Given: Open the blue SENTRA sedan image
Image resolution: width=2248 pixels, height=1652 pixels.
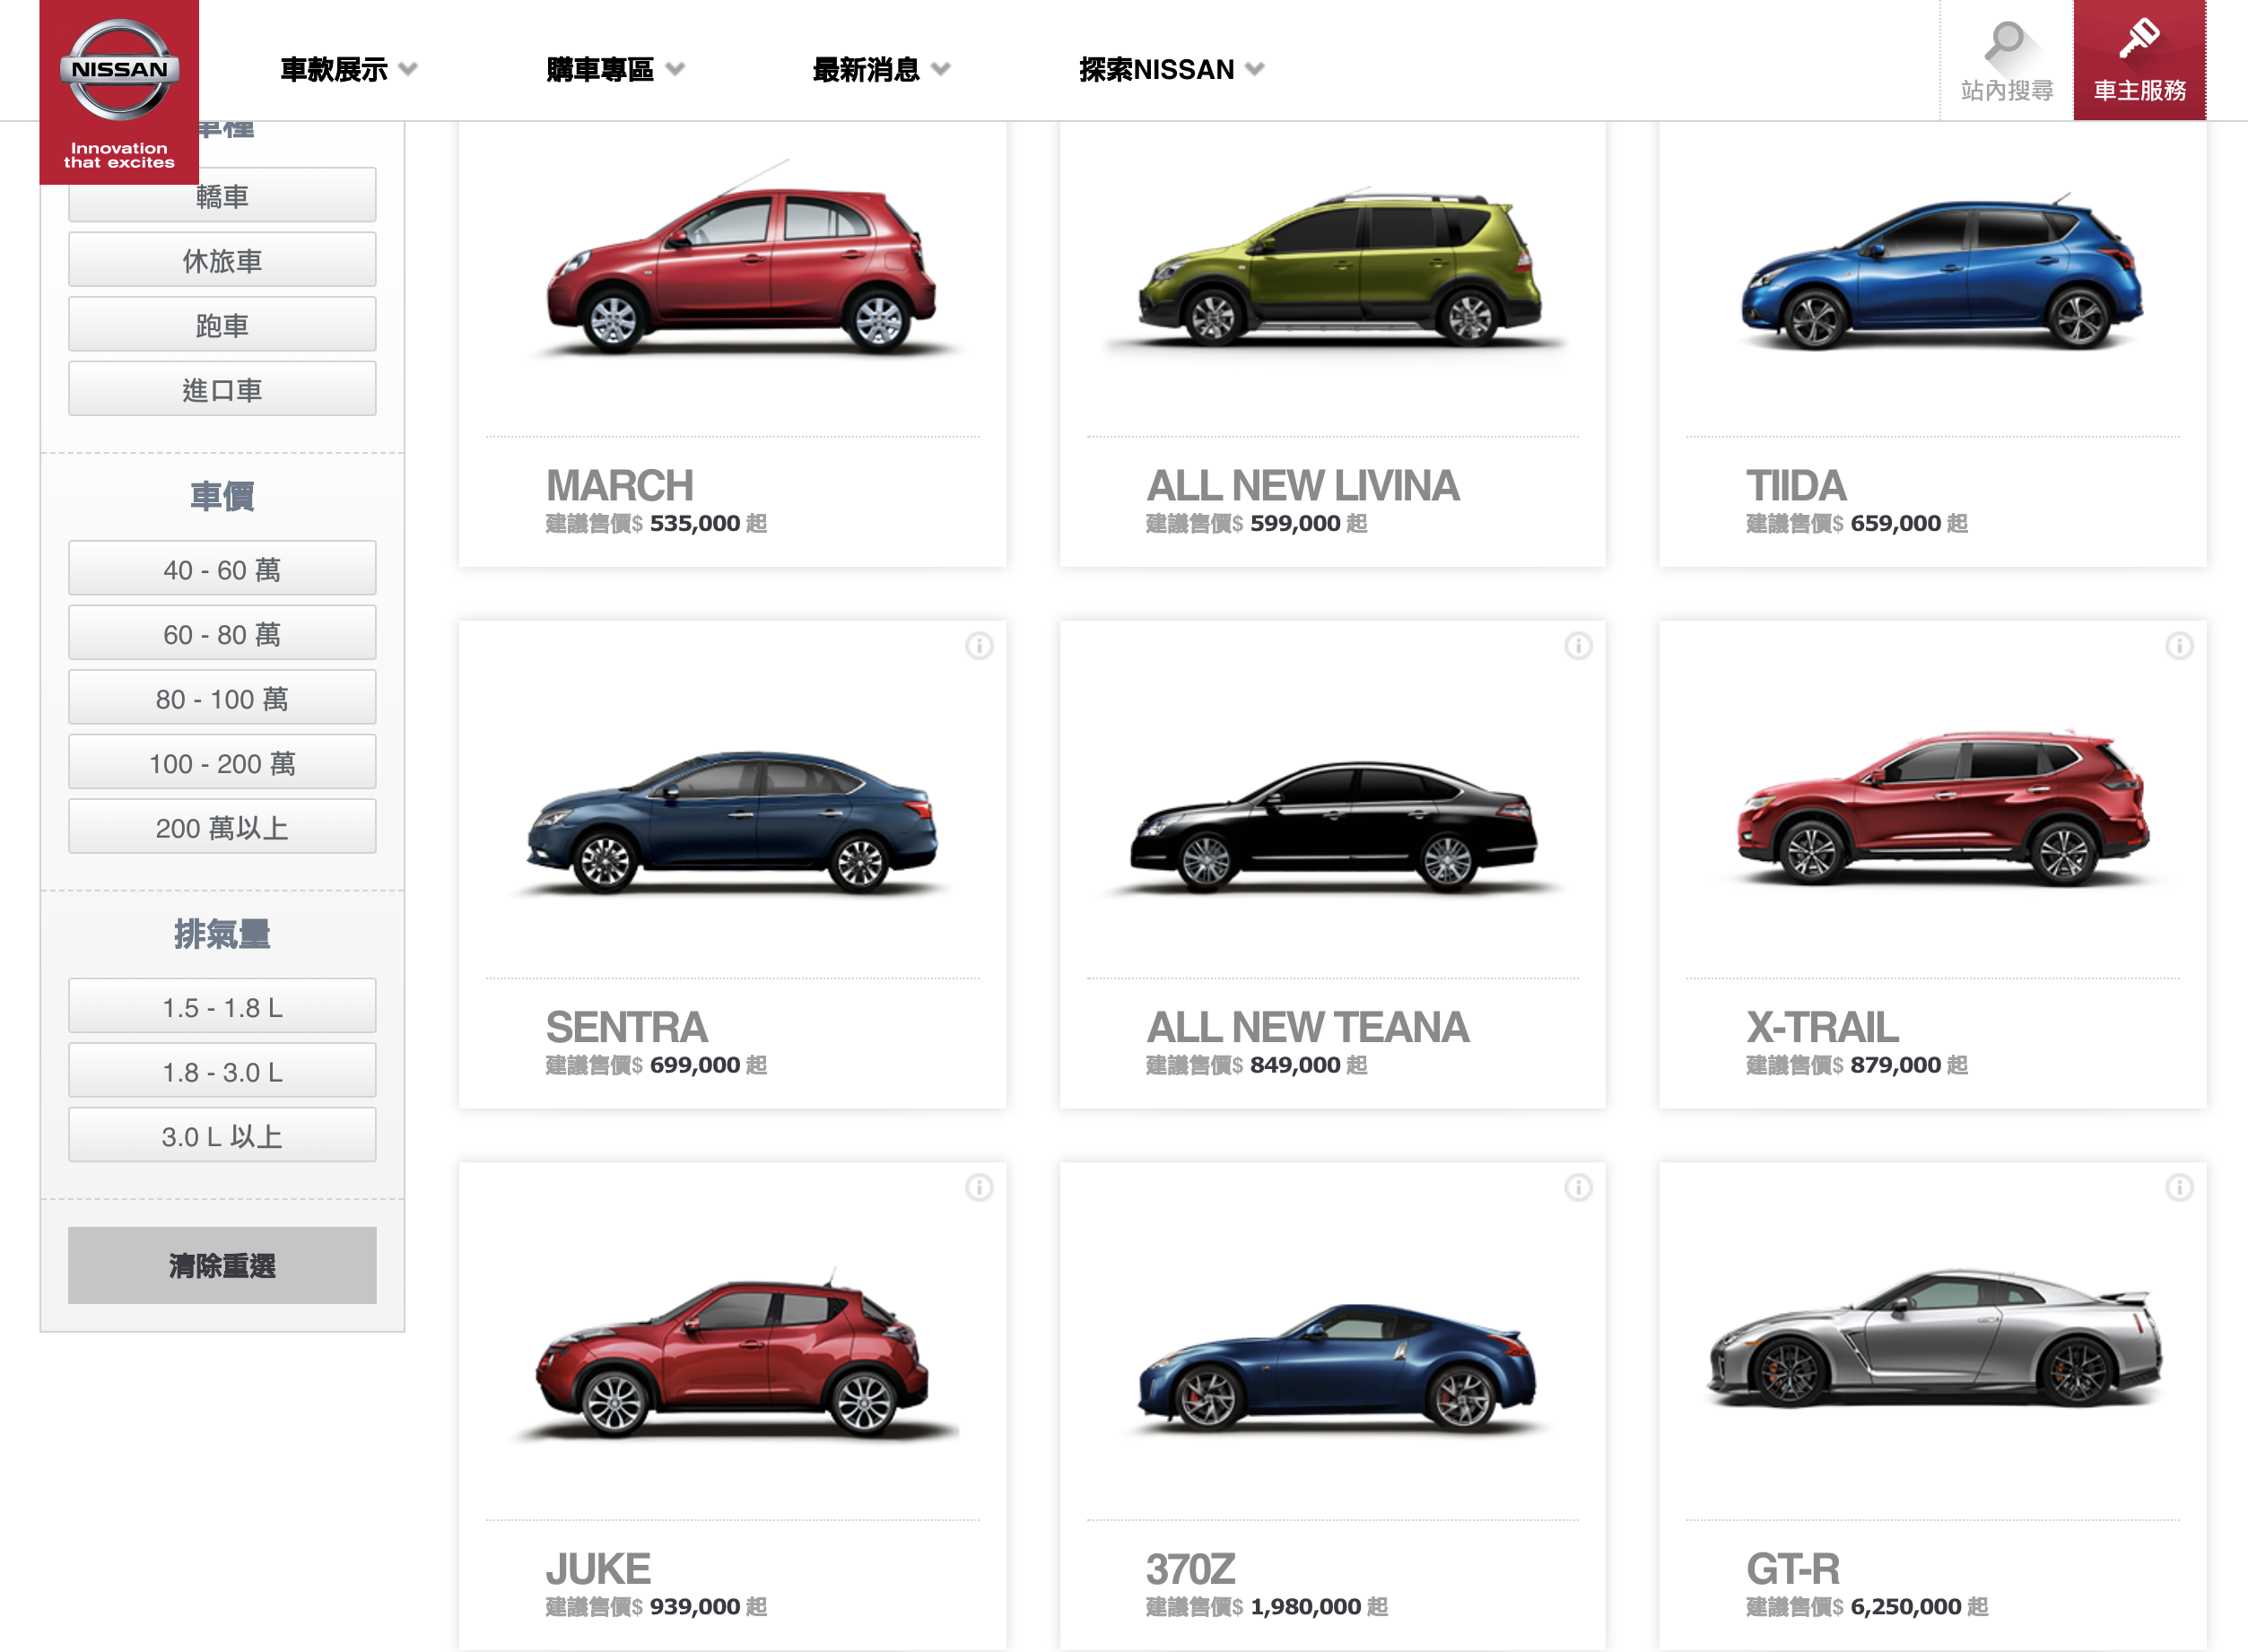Looking at the screenshot, I should 733,822.
